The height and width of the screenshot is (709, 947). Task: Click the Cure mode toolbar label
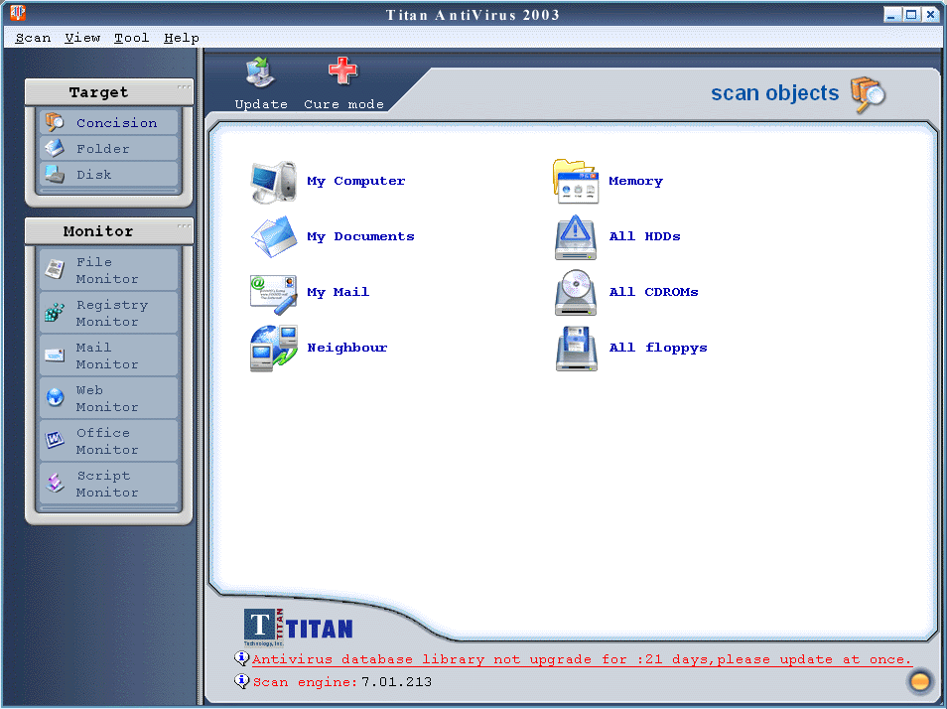point(343,104)
